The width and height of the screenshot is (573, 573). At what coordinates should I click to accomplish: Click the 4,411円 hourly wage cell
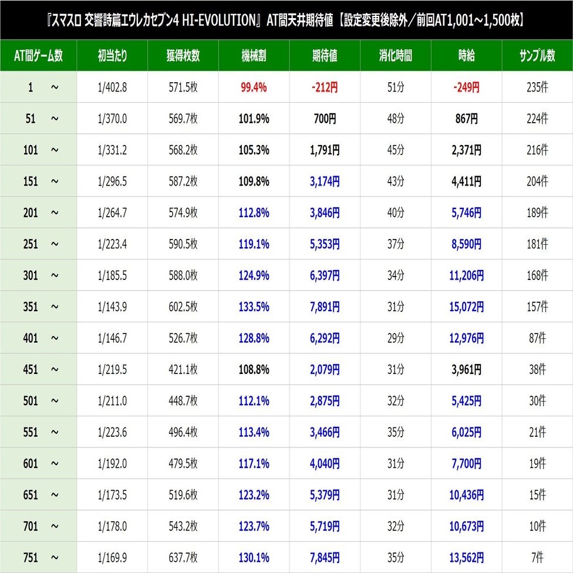click(467, 181)
